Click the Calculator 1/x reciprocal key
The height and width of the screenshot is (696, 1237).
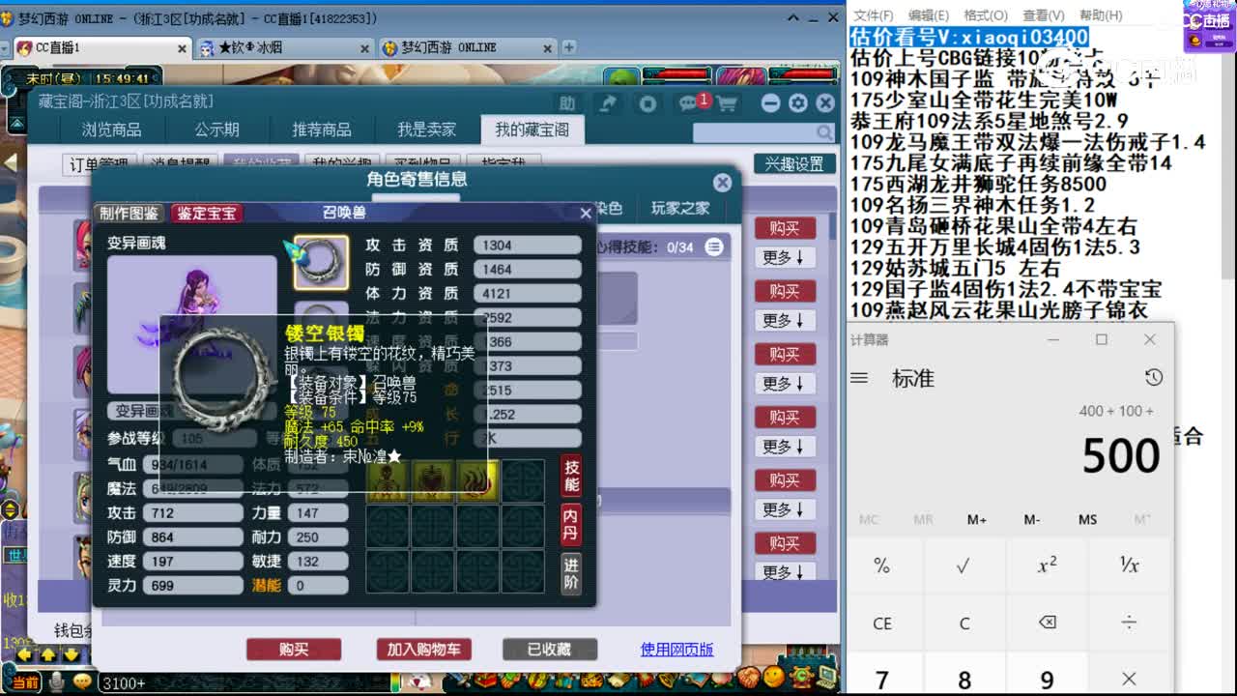(1129, 566)
